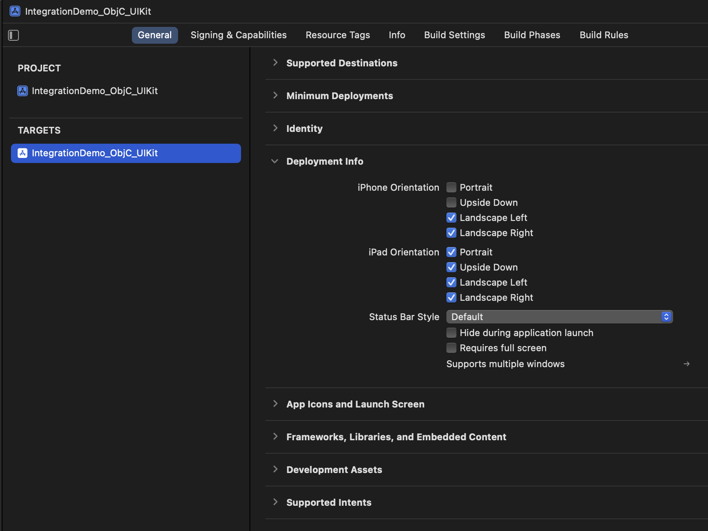The image size is (708, 531).
Task: Click the PROJECT section header
Action: 39,68
